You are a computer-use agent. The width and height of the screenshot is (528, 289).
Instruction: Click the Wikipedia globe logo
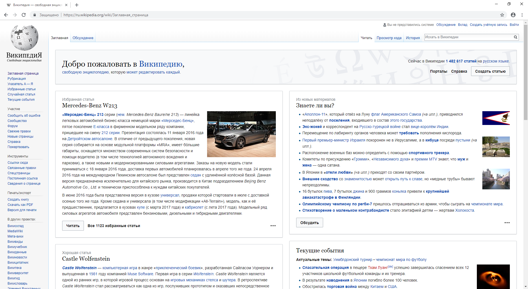tap(24, 38)
